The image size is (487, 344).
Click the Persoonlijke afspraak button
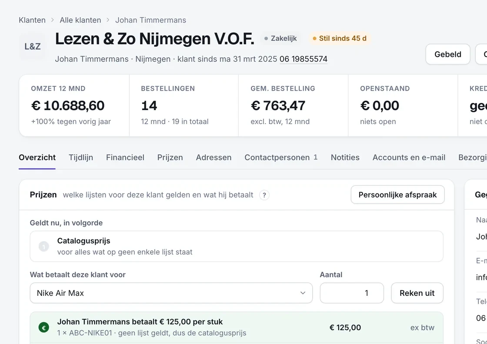(x=397, y=195)
